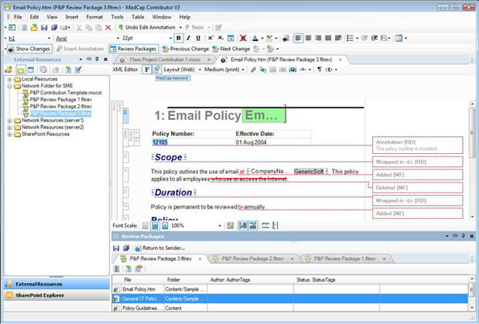The image size is (479, 324).
Task: Click the Open folder icon in main toolbar
Action: (x=34, y=28)
